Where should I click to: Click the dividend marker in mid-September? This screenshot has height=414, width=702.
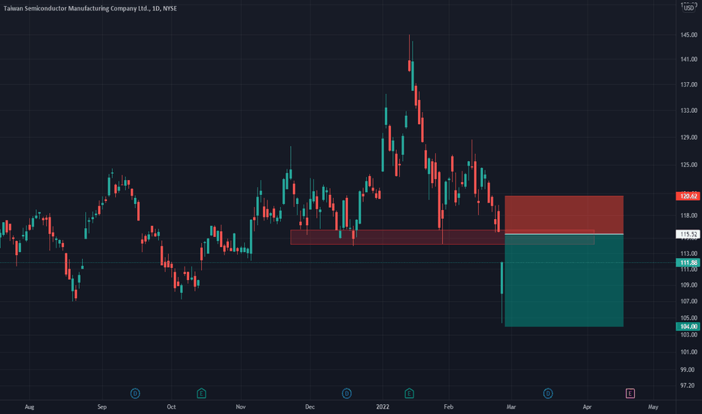pyautogui.click(x=135, y=394)
